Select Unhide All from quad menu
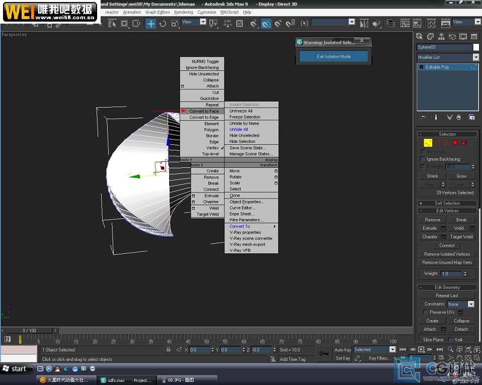This screenshot has width=482, height=385. click(x=252, y=129)
